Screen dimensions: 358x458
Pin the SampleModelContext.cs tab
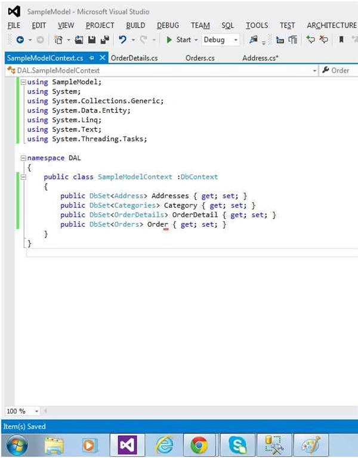click(x=92, y=58)
